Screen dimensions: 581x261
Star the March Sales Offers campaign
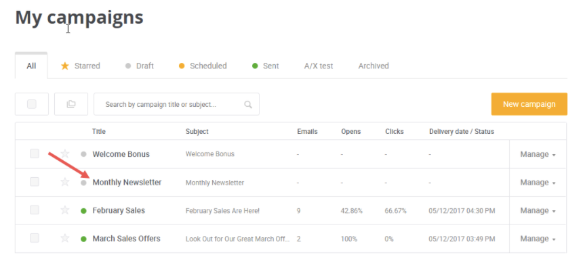point(65,238)
